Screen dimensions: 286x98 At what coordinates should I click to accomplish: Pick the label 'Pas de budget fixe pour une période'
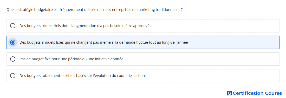(x=71, y=59)
